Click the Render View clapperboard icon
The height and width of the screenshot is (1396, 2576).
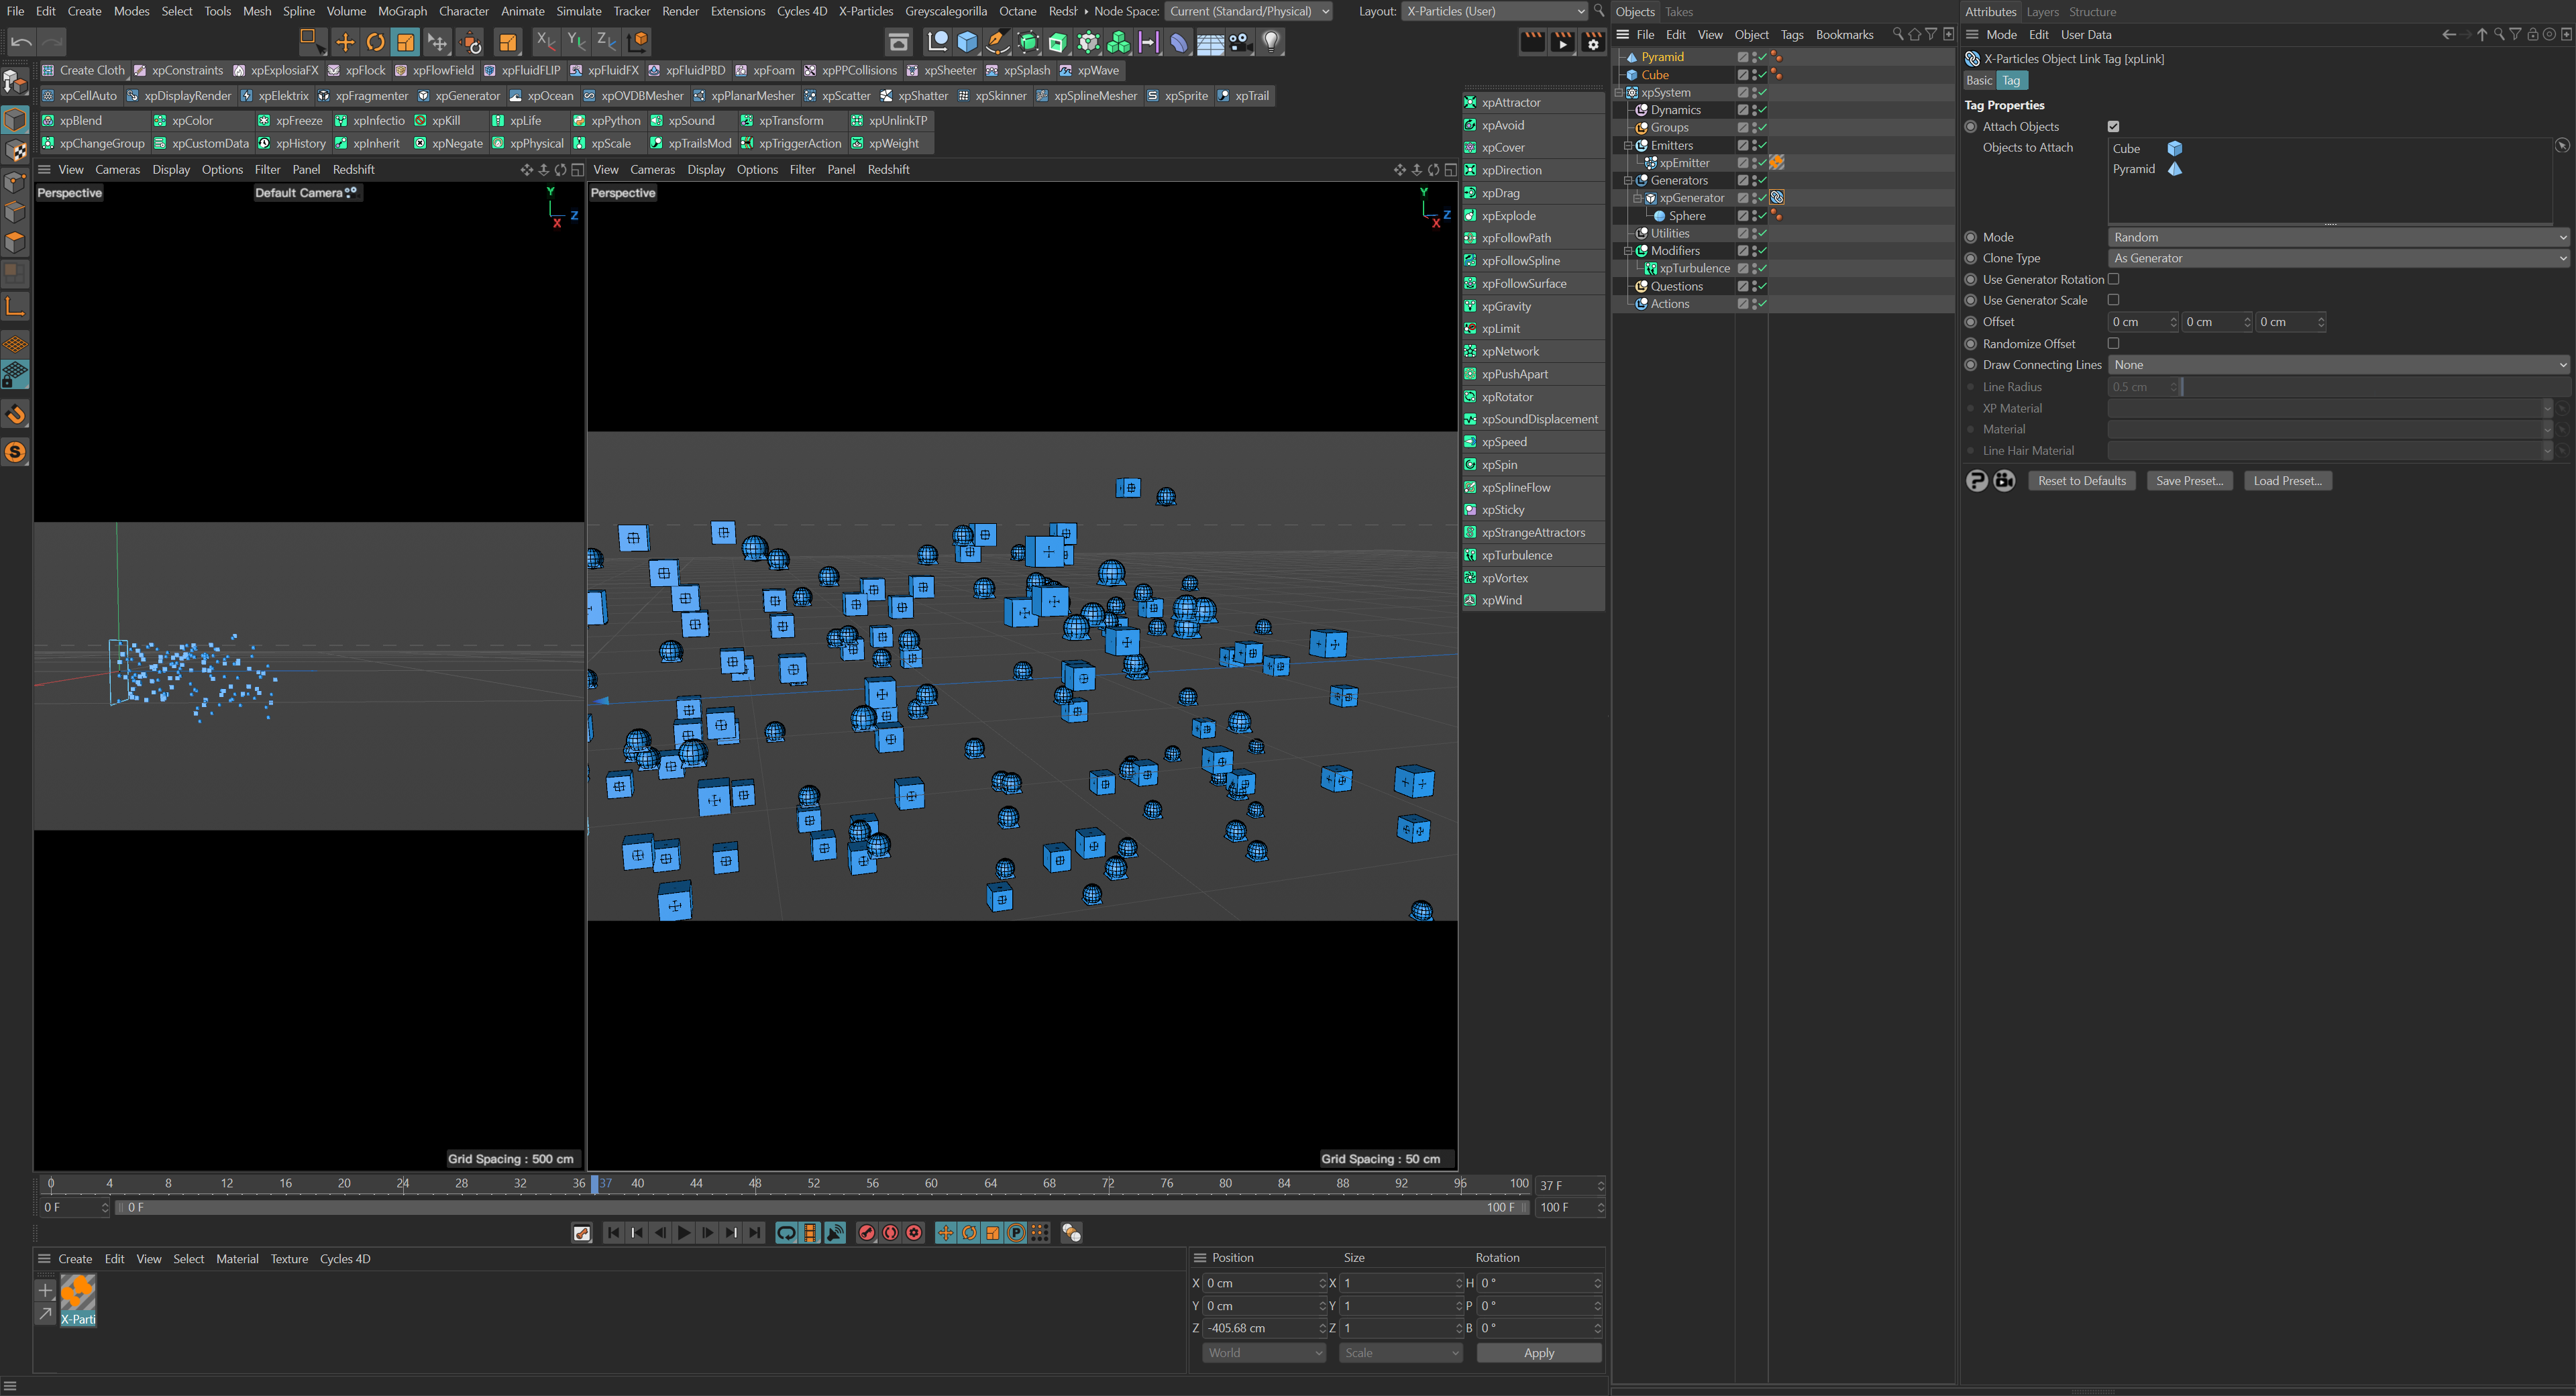point(1532,41)
